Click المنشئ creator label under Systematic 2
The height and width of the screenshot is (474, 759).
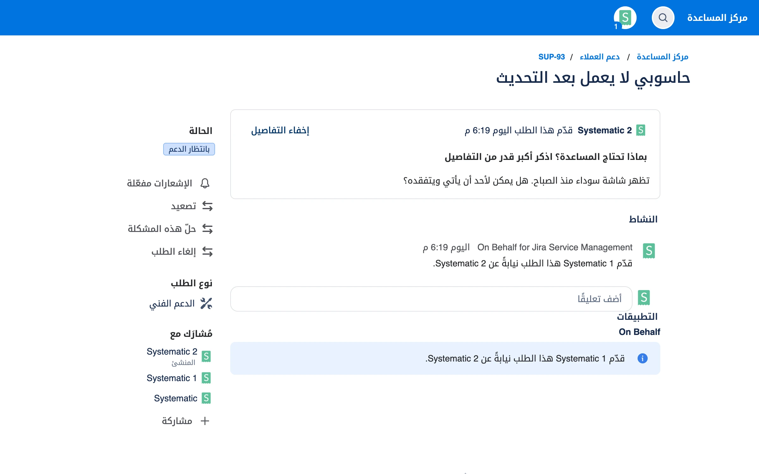pyautogui.click(x=183, y=363)
